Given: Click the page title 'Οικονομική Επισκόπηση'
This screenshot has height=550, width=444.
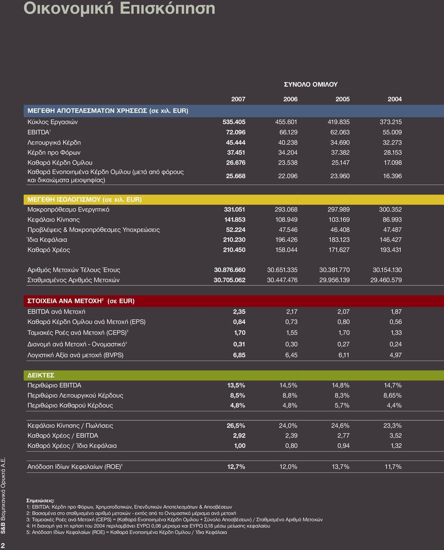Looking at the screenshot, I should (119, 8).
